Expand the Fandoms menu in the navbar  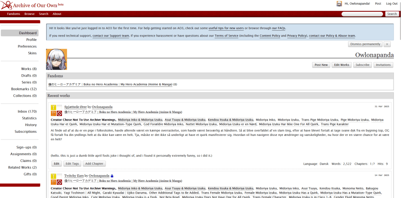coord(13,14)
